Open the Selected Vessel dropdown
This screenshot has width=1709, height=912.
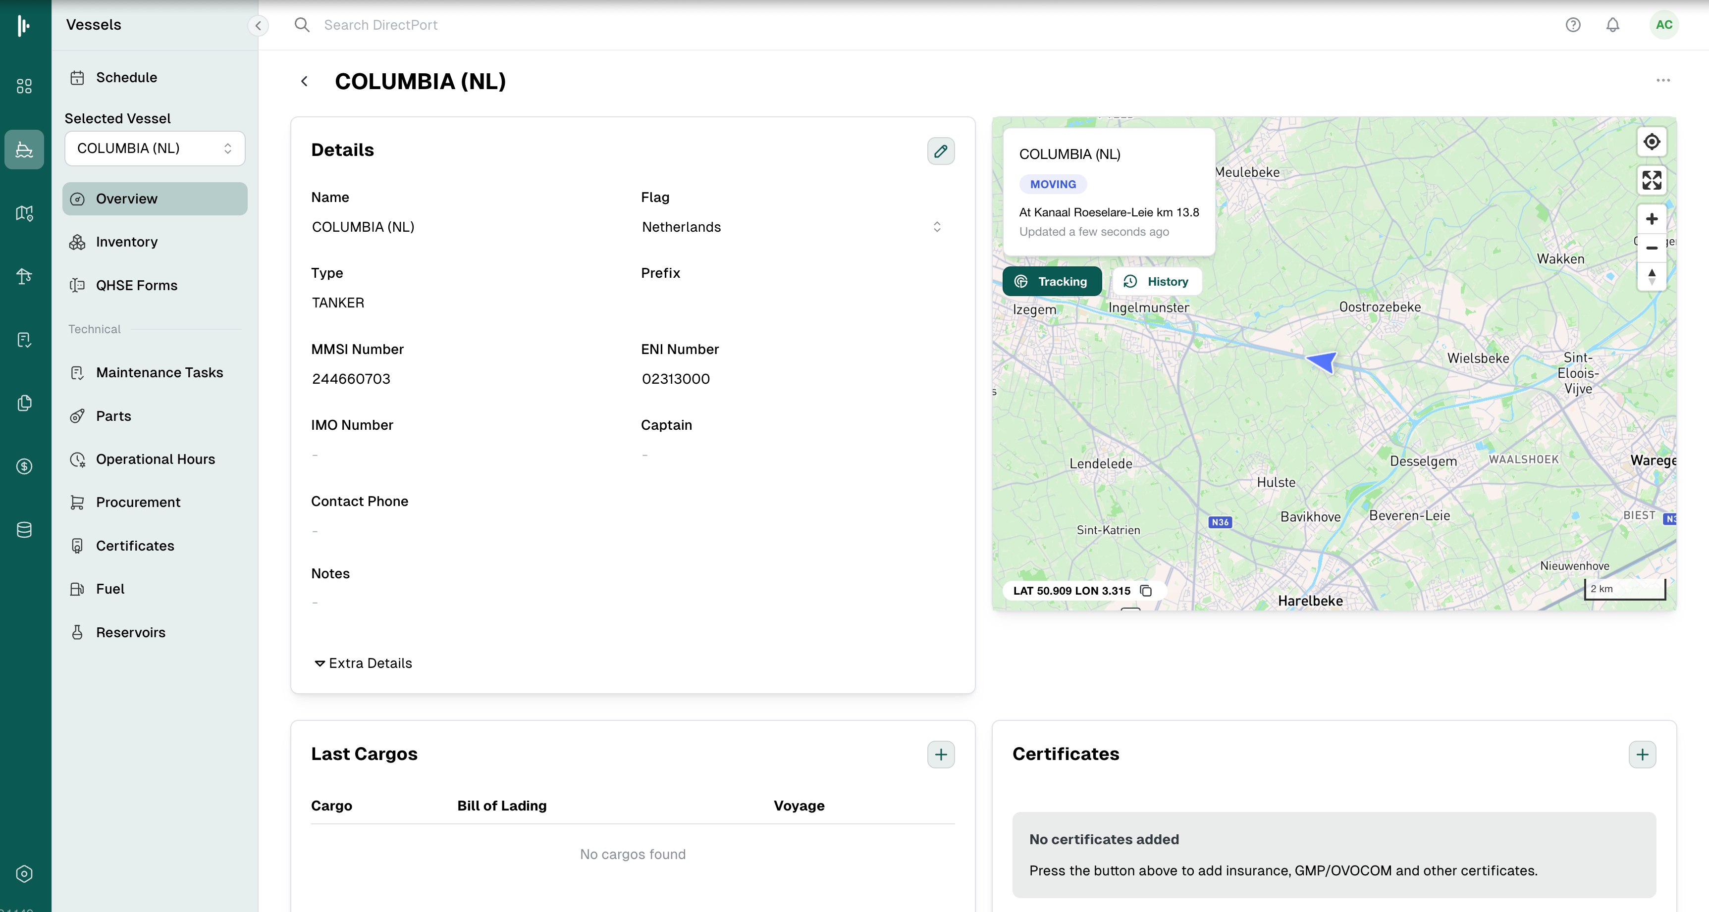[155, 149]
